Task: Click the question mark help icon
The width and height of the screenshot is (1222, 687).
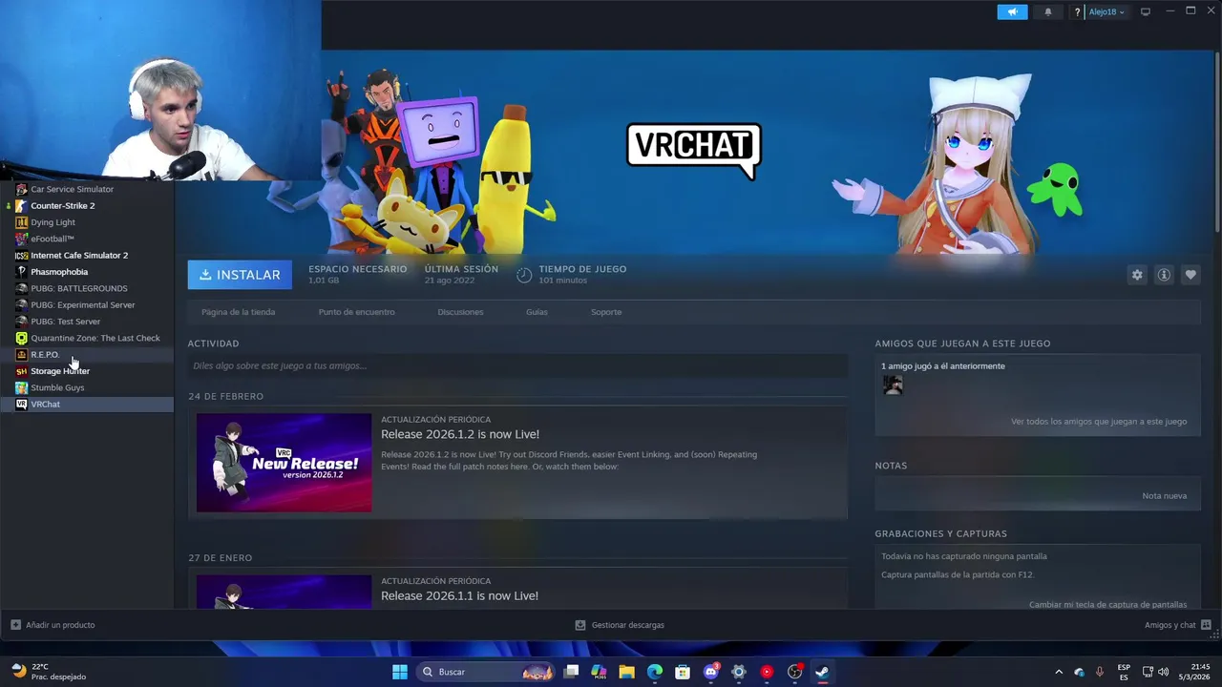Action: [x=1077, y=12]
